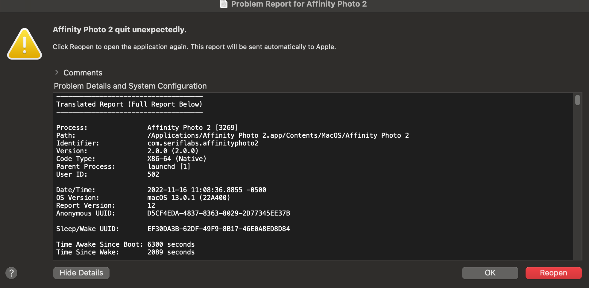
Task: Click the Sleep/Wake UUID value
Action: [x=218, y=229]
